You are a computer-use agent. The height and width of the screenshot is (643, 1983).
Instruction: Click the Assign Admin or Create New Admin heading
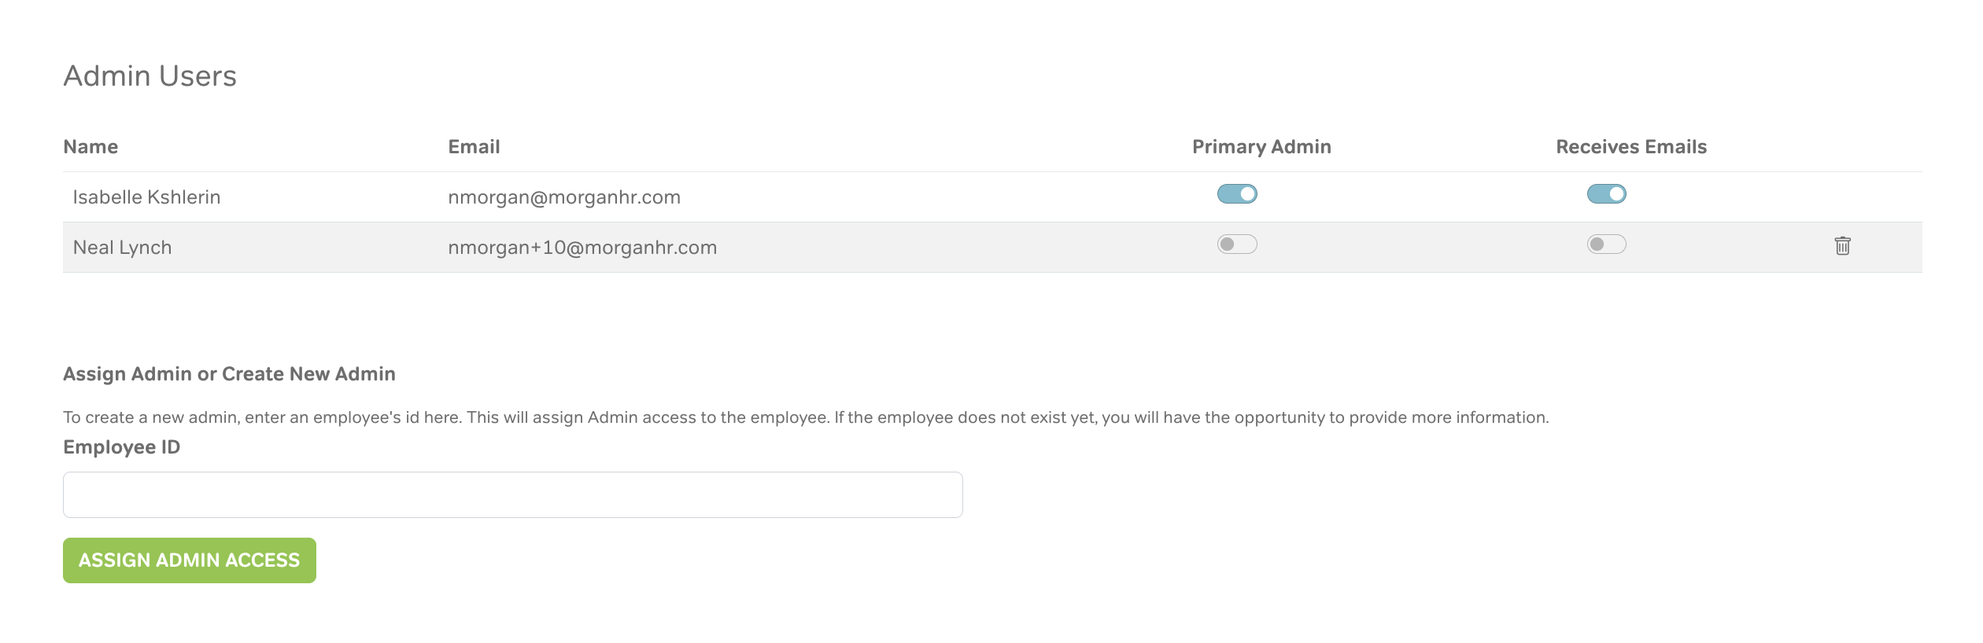pos(229,374)
